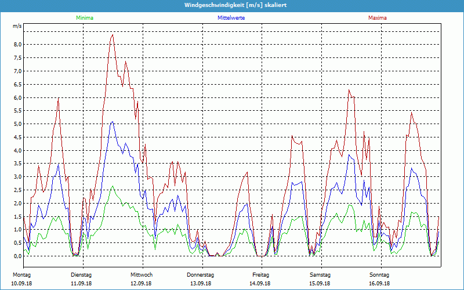
Task: Click the 6,5 y-axis value
Action: point(18,84)
